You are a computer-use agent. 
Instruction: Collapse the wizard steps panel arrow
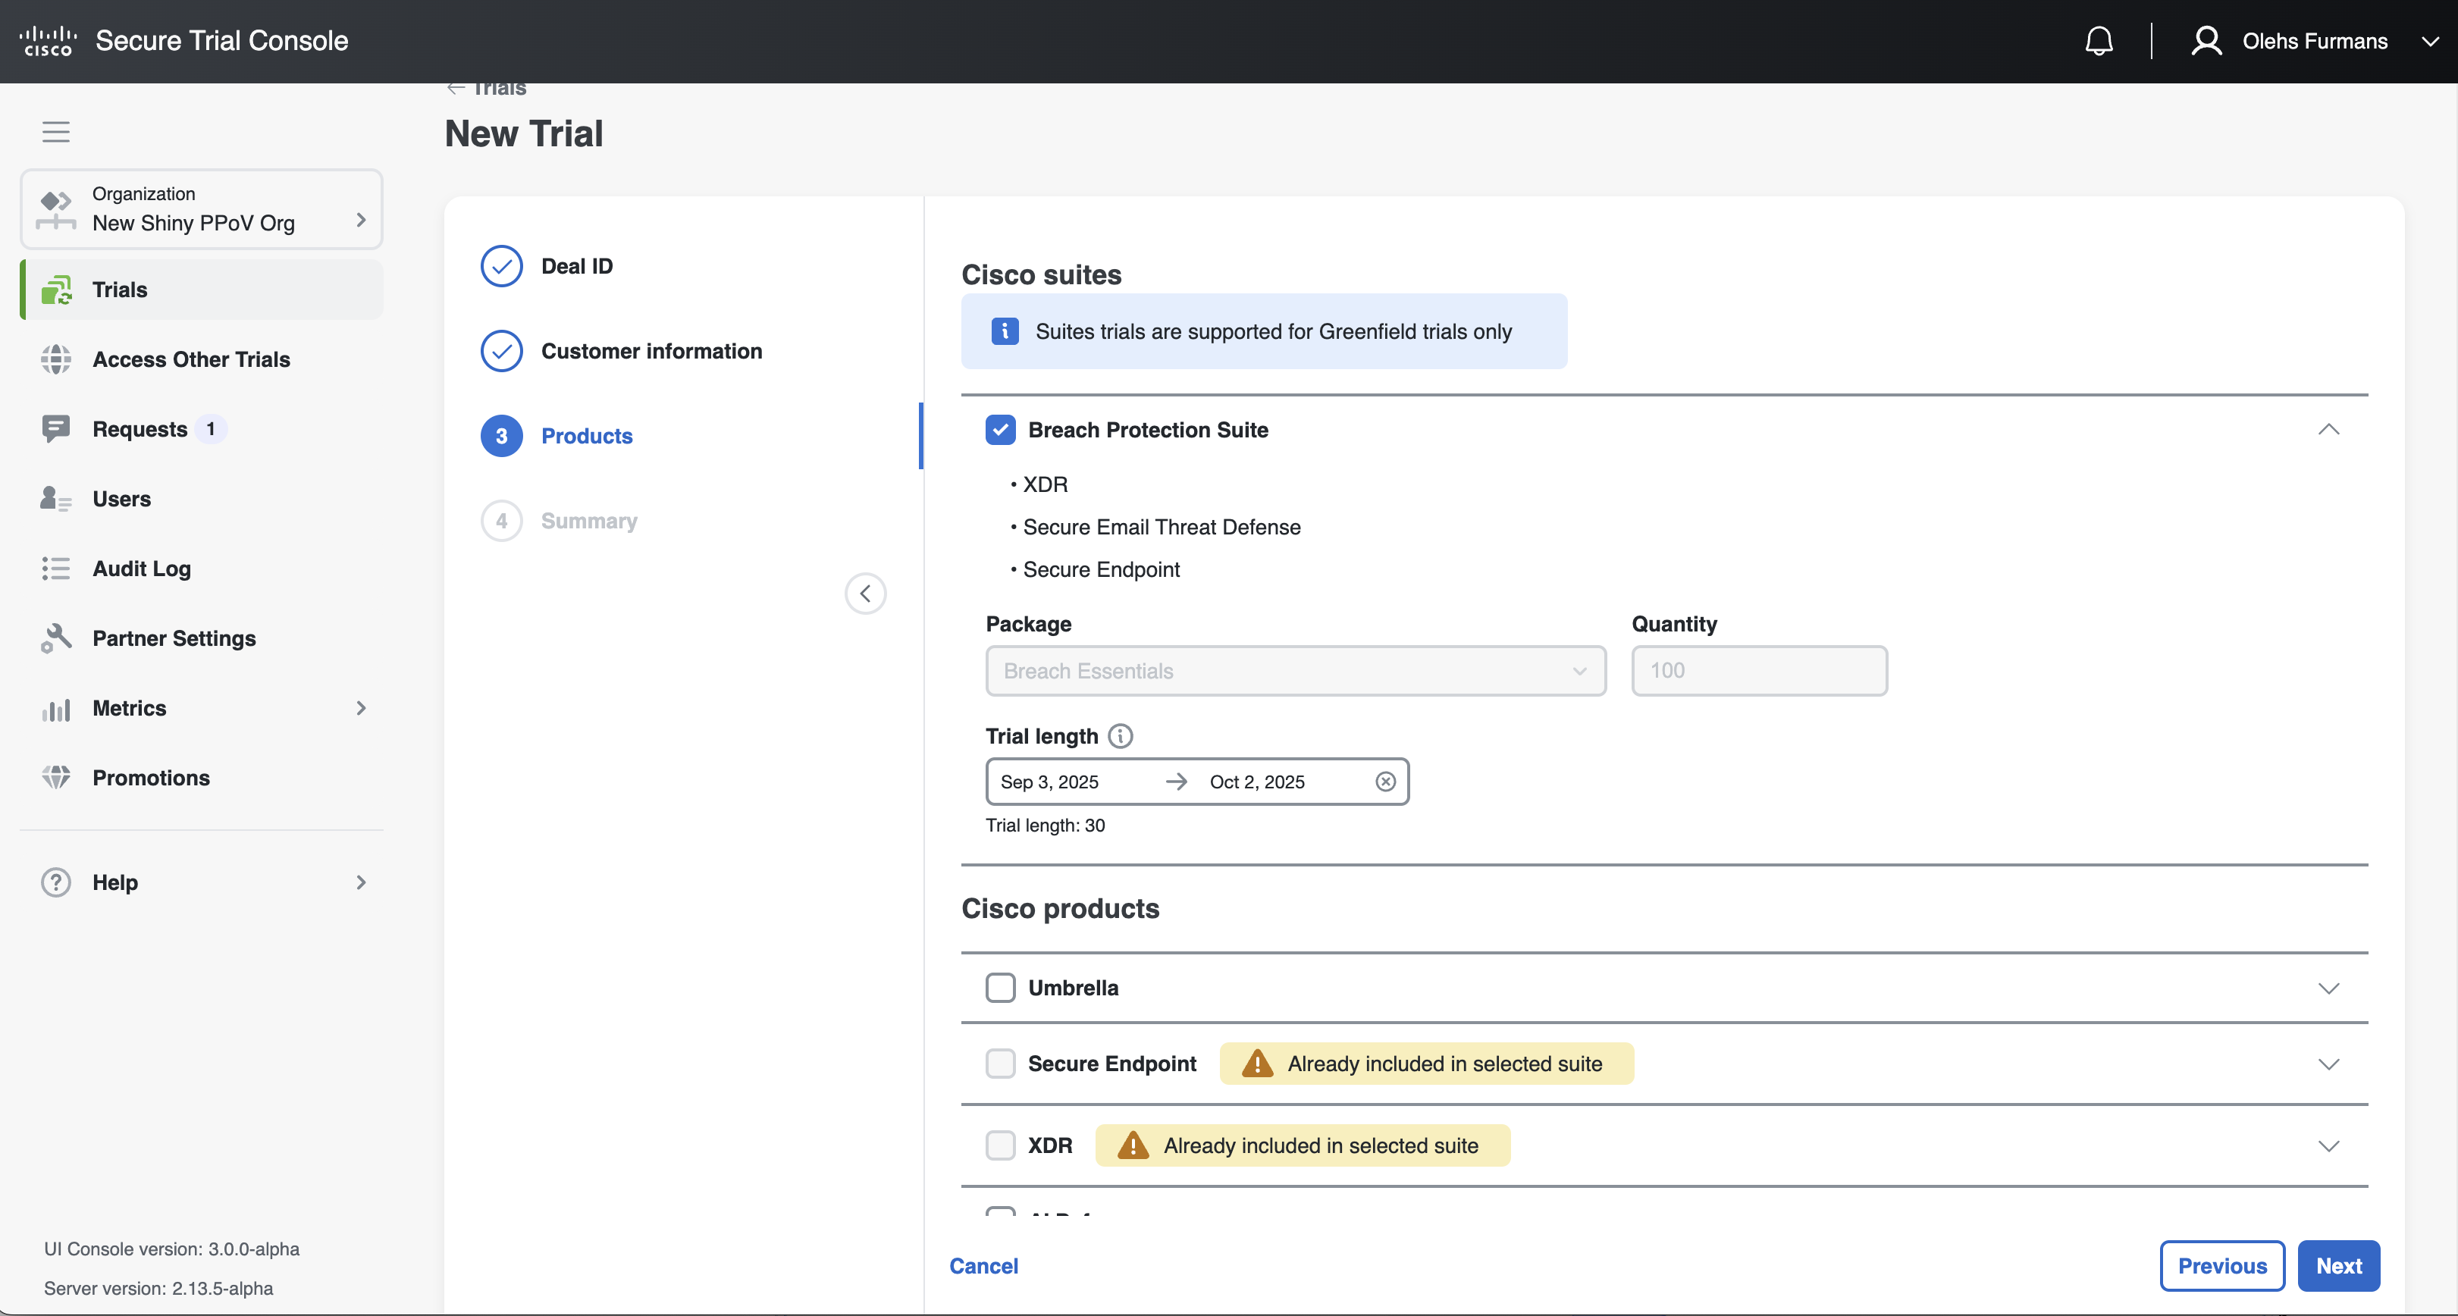point(864,594)
